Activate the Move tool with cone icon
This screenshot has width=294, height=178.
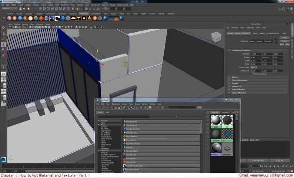[x=3, y=44]
